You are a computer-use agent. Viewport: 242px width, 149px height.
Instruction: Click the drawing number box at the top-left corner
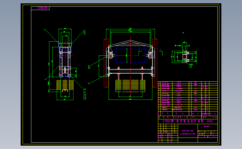pyautogui.click(x=40, y=8)
